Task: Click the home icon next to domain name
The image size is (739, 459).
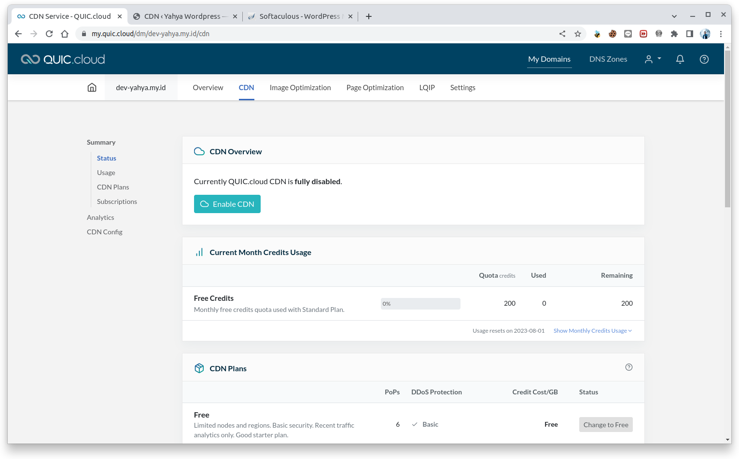Action: click(x=92, y=87)
